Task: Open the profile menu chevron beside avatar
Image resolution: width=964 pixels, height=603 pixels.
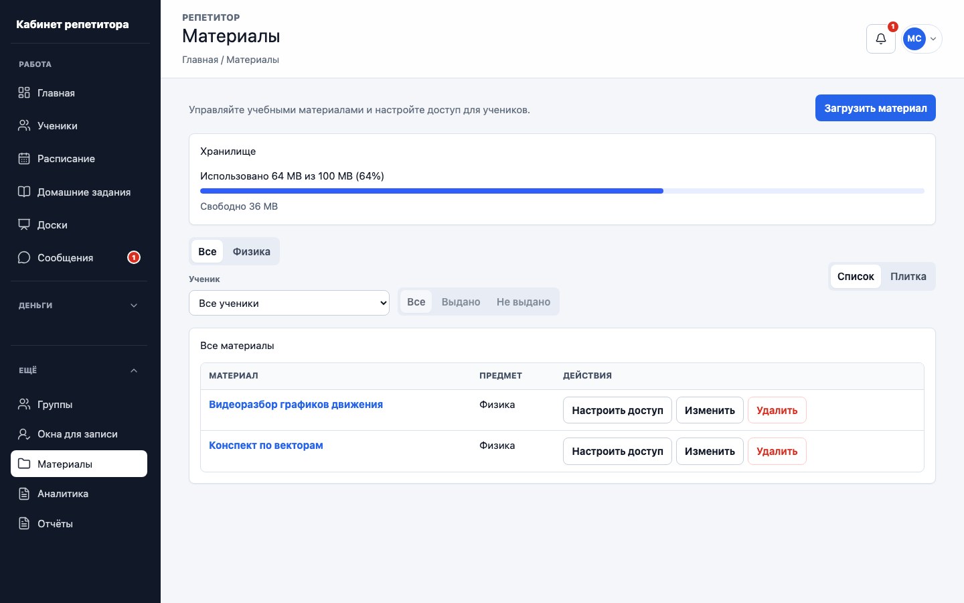Action: tap(933, 39)
